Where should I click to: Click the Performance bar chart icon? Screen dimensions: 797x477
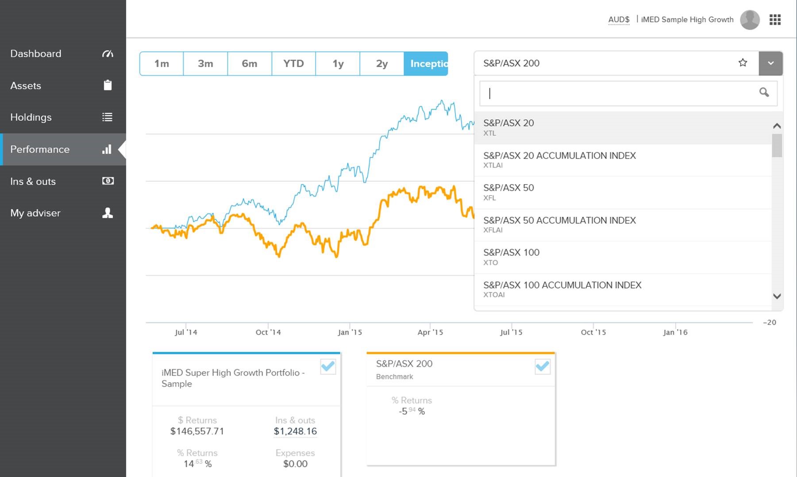(107, 149)
